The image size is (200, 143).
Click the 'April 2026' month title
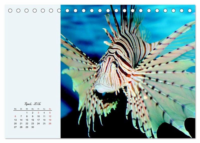(x=32, y=104)
